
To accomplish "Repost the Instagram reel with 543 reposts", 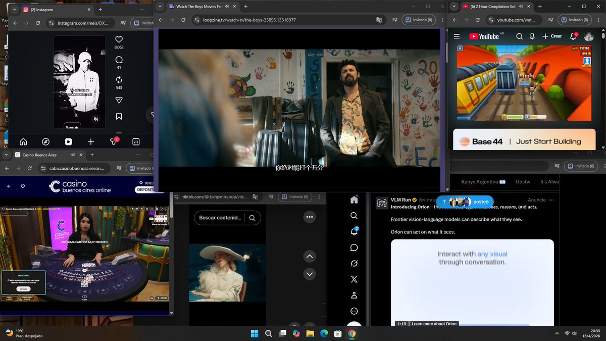I will click(119, 80).
